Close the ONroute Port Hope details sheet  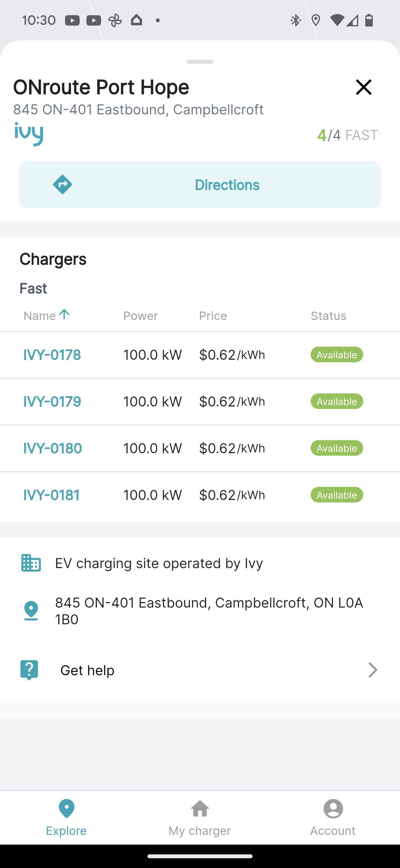pyautogui.click(x=363, y=87)
